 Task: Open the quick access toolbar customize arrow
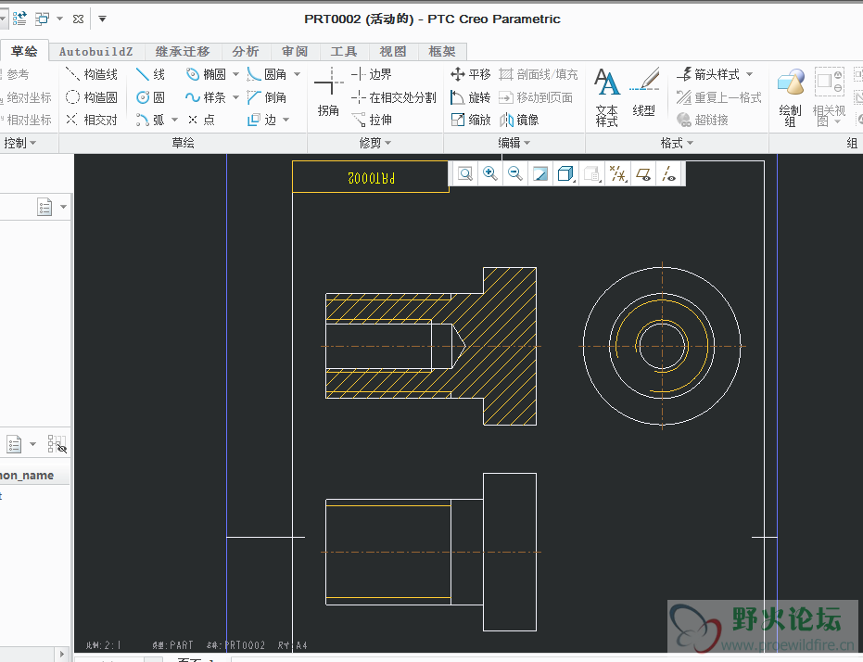click(102, 19)
